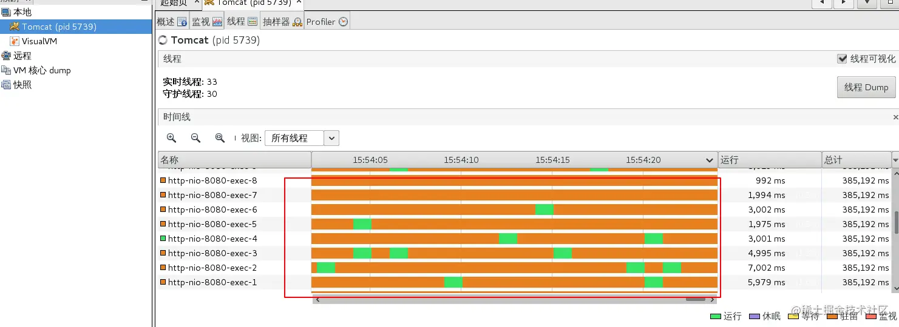
Task: Open the column chooser arrow after 总计
Action: pyautogui.click(x=895, y=160)
